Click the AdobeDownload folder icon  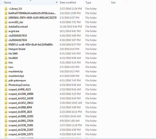click(x=6, y=27)
